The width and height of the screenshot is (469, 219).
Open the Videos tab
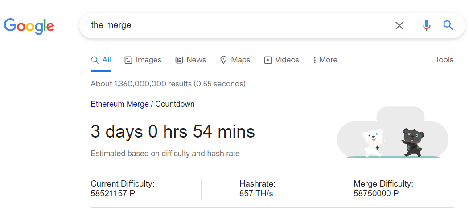pos(281,60)
